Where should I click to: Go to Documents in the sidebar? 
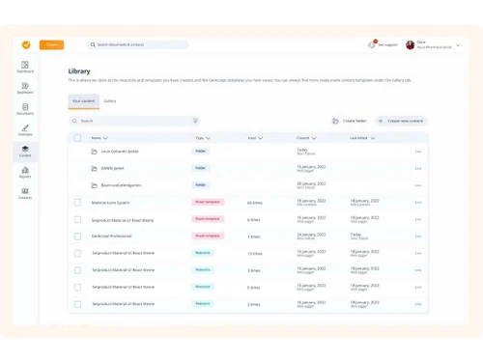[25, 109]
